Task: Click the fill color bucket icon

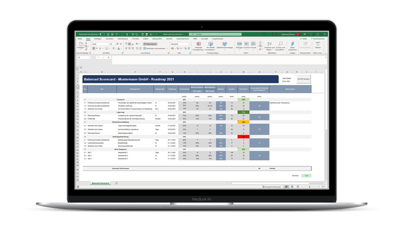Action: [x=113, y=48]
